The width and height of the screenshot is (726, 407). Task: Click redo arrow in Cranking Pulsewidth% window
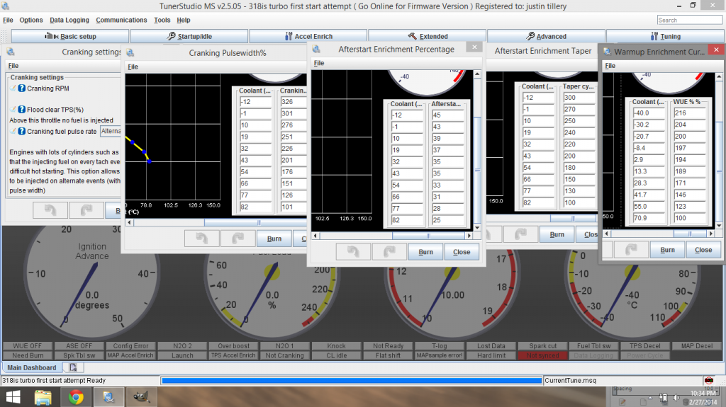click(x=238, y=239)
